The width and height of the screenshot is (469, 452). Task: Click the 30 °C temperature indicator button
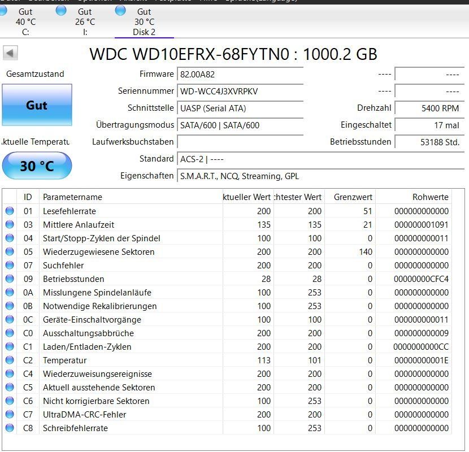[x=37, y=166]
